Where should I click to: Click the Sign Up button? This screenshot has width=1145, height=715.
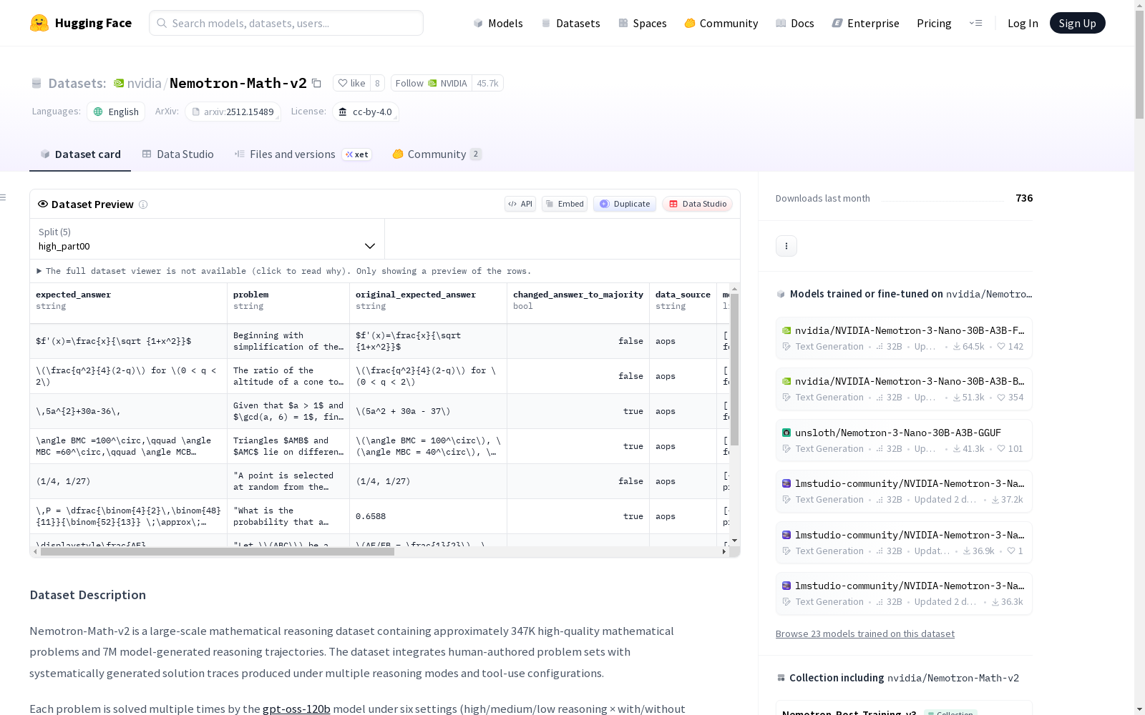pyautogui.click(x=1077, y=23)
